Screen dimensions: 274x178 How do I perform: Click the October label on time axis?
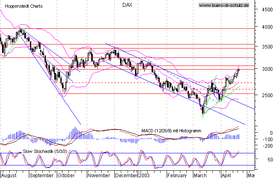point(66,175)
